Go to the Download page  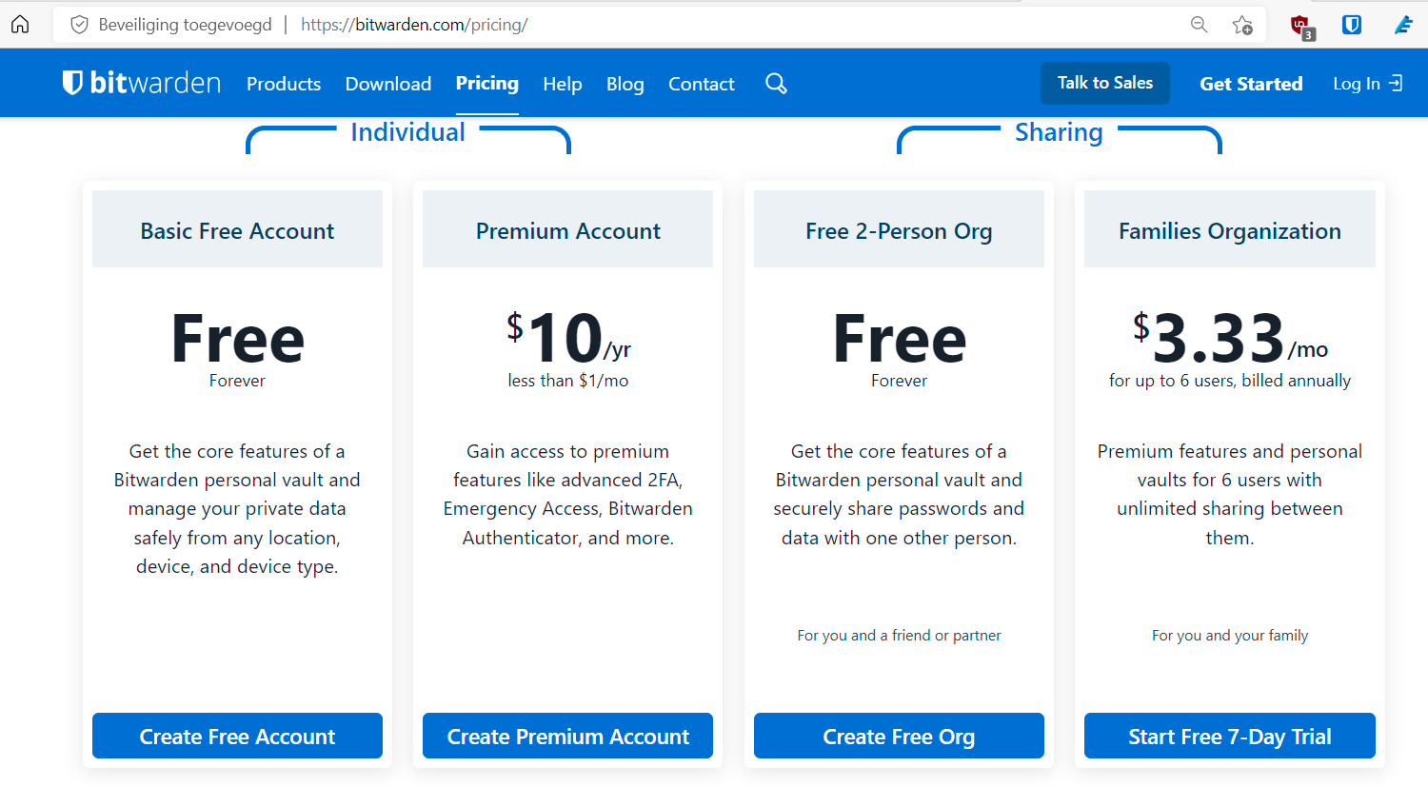[388, 84]
